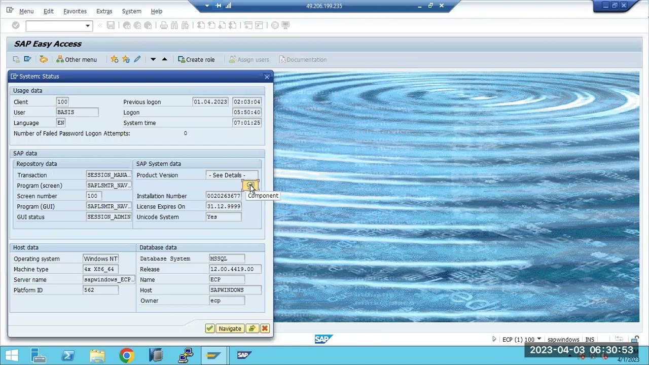Click the Save diskette icon
Image resolution: width=649 pixels, height=365 pixels.
pyautogui.click(x=111, y=25)
